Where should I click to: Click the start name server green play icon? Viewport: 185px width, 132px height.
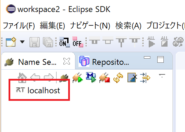point(78,77)
